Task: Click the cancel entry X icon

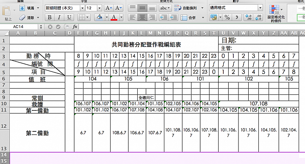Action: 50,27
